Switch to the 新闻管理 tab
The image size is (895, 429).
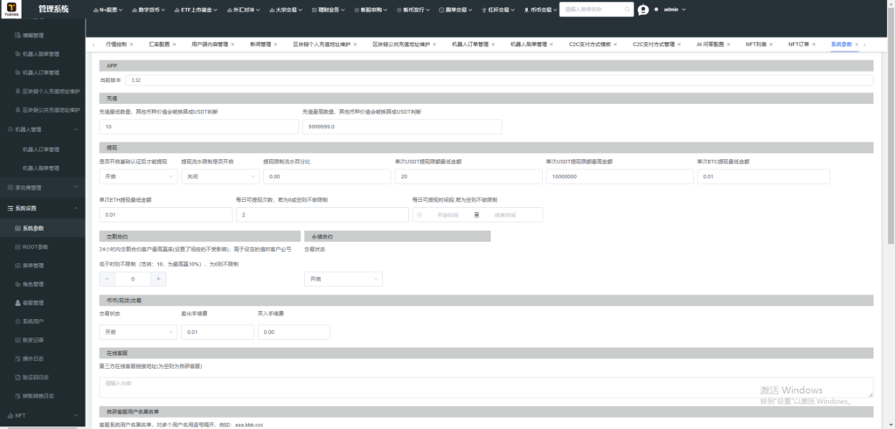(x=260, y=44)
